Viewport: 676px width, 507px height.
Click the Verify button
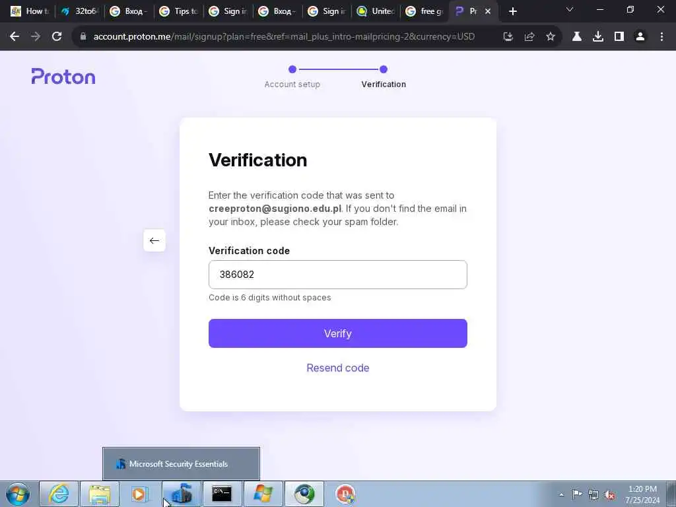click(x=338, y=333)
